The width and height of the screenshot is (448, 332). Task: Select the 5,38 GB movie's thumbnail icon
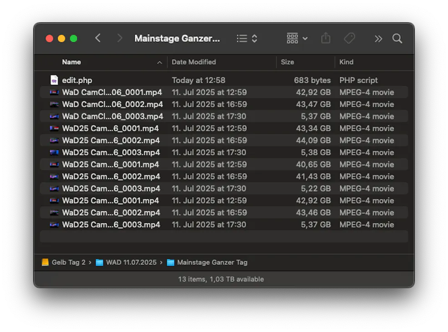[54, 152]
